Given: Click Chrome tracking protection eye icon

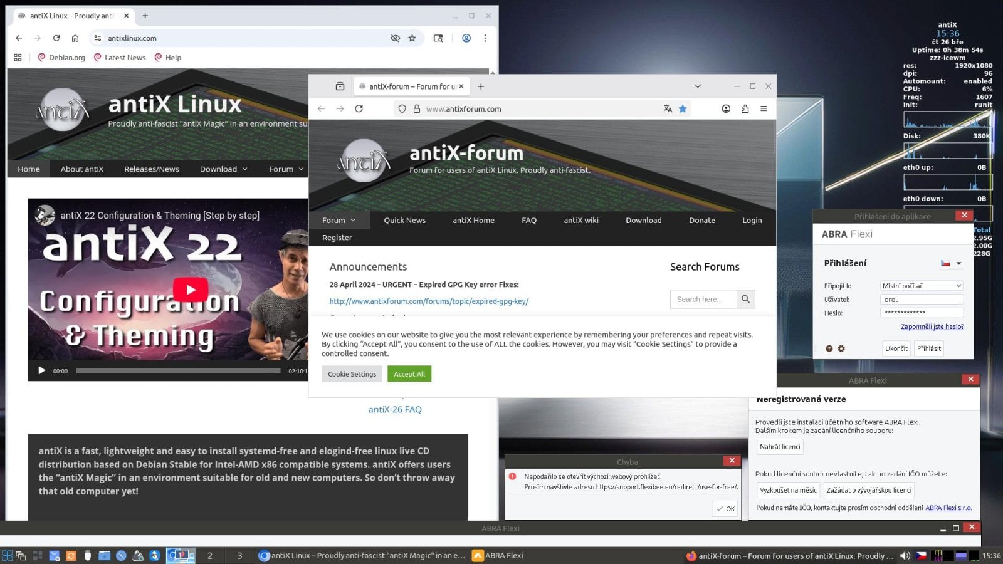Looking at the screenshot, I should tap(395, 38).
